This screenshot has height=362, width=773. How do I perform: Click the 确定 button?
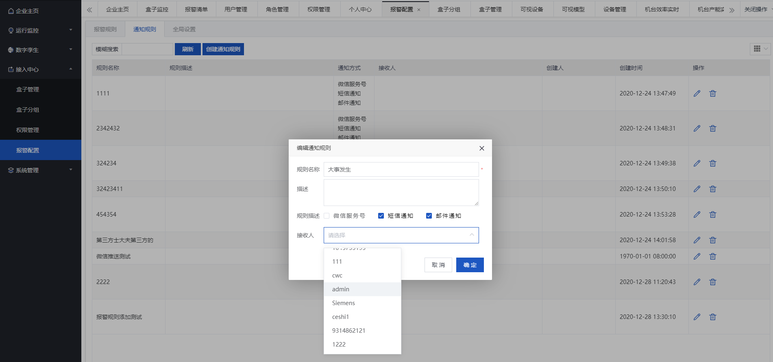tap(470, 265)
